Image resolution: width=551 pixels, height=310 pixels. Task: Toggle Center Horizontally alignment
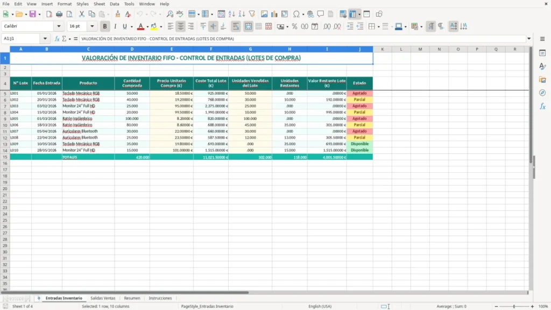point(181,26)
